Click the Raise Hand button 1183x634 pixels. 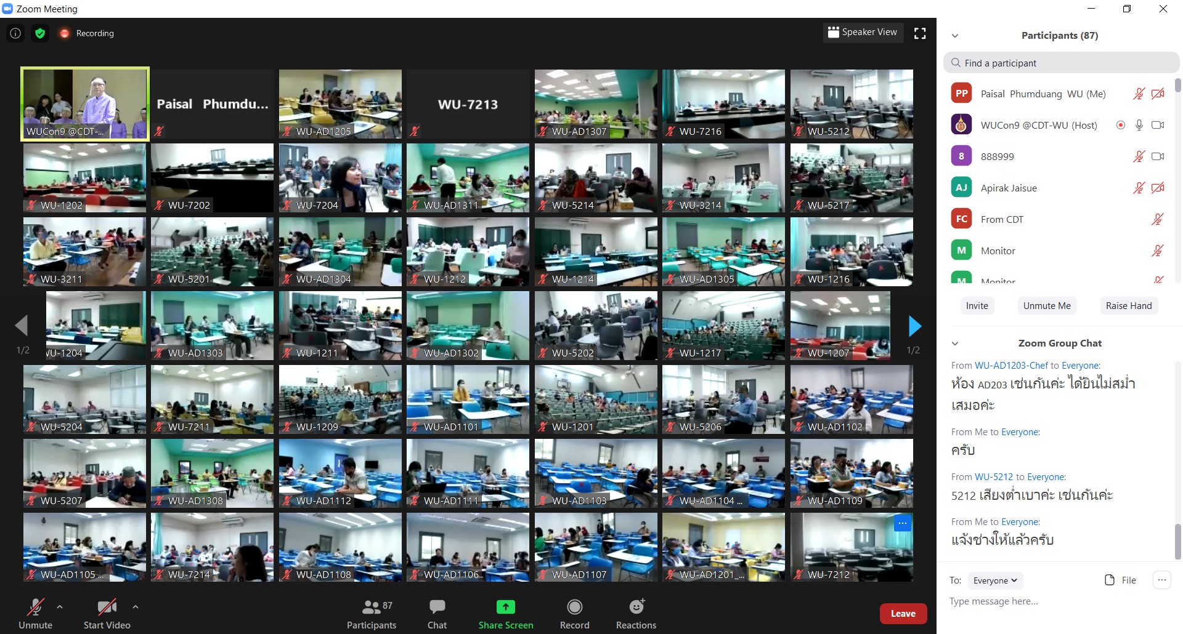click(x=1128, y=306)
